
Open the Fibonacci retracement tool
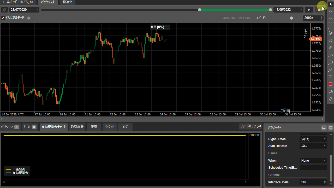click(331, 55)
